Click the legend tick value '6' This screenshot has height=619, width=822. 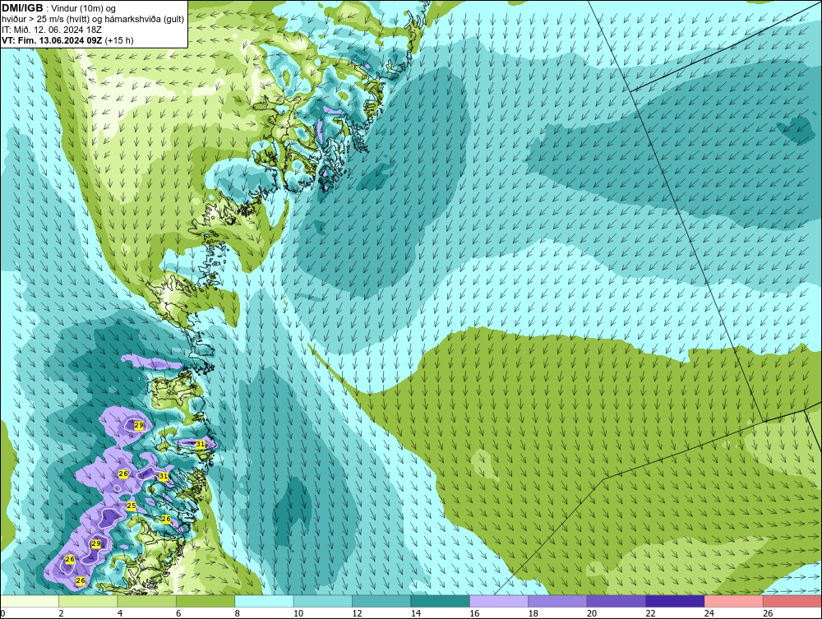[x=178, y=613]
